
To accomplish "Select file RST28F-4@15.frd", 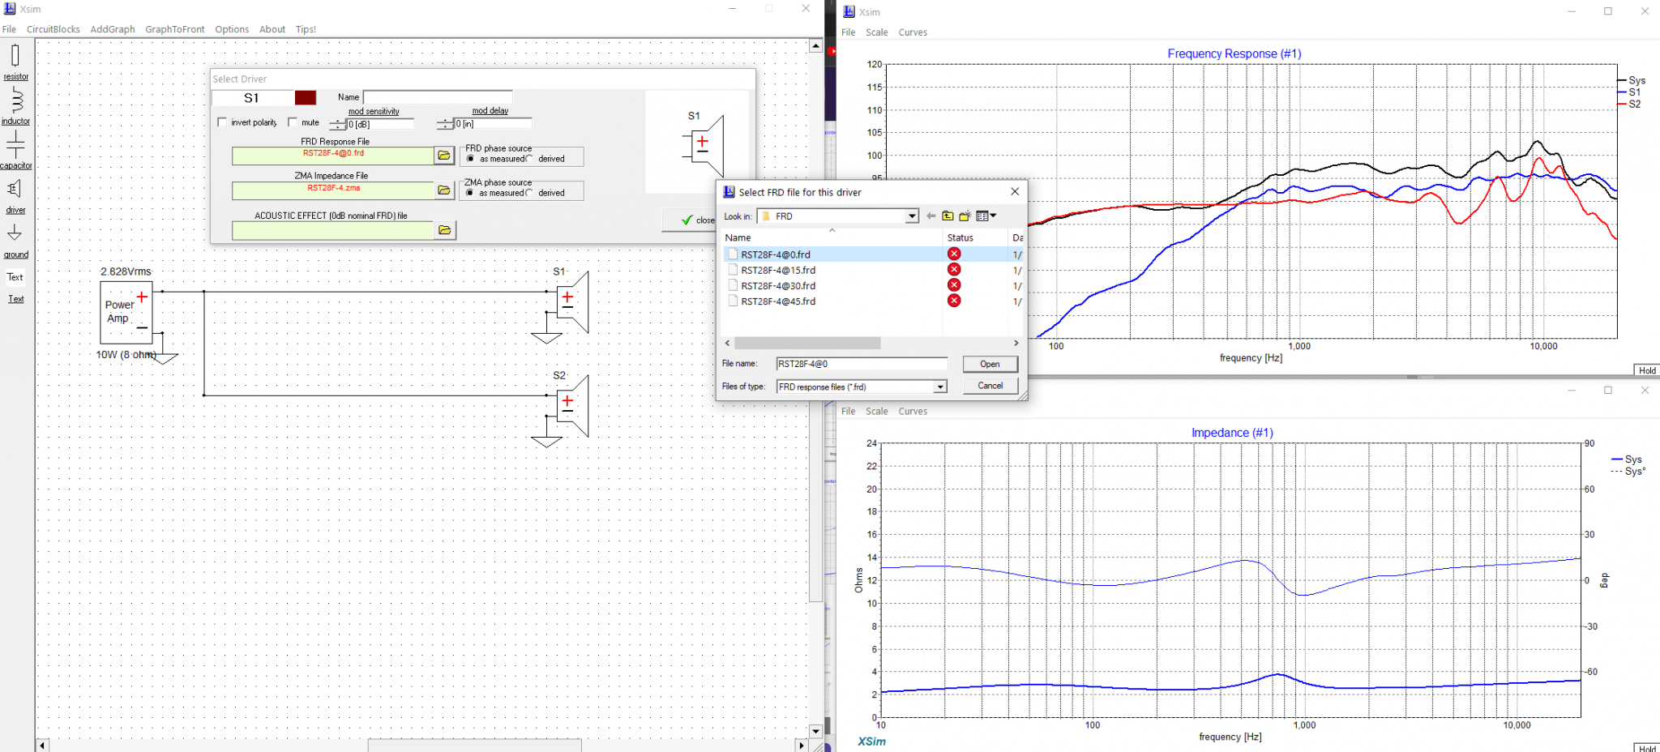I will tap(778, 270).
